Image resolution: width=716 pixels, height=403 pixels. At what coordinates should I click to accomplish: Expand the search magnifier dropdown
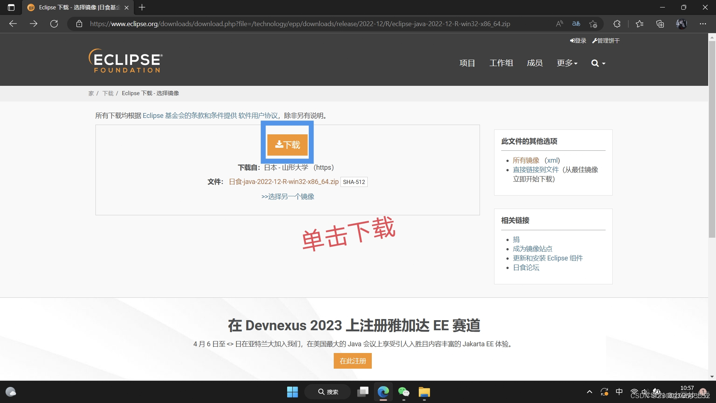598,63
